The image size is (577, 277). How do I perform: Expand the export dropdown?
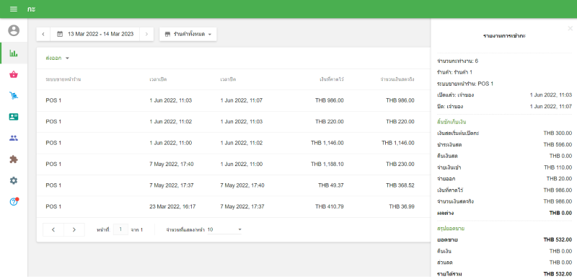tap(58, 58)
